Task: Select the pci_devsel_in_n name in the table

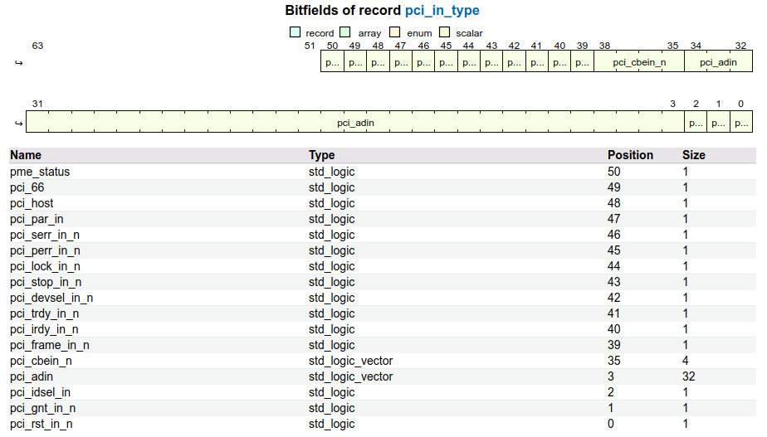Action: pyautogui.click(x=51, y=298)
